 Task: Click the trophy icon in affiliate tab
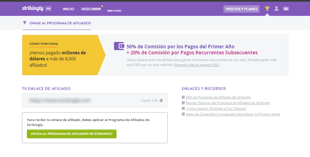pyautogui.click(x=24, y=23)
